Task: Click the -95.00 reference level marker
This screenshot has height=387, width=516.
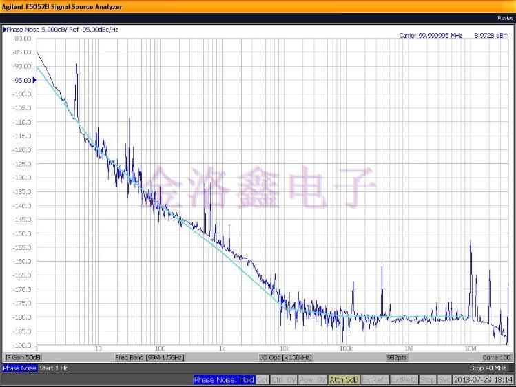Action: point(22,80)
